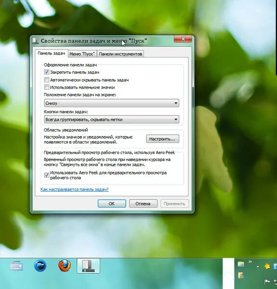The width and height of the screenshot is (277, 289).
Task: Open the library folder toolbar icon
Action: 241,264
